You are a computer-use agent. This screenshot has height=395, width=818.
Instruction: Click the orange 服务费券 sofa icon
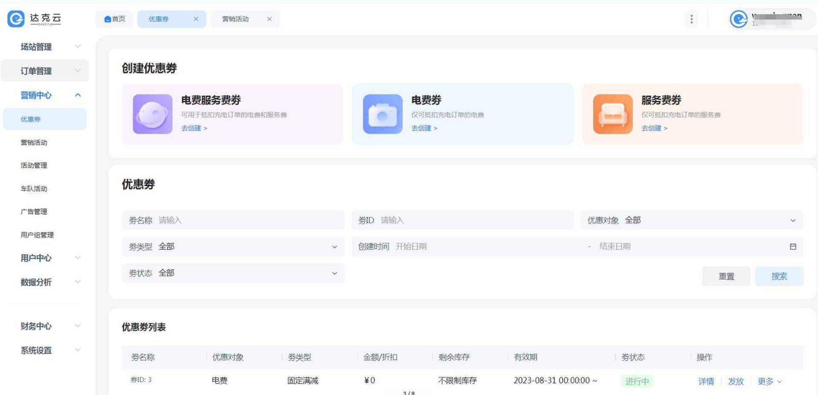pyautogui.click(x=612, y=114)
